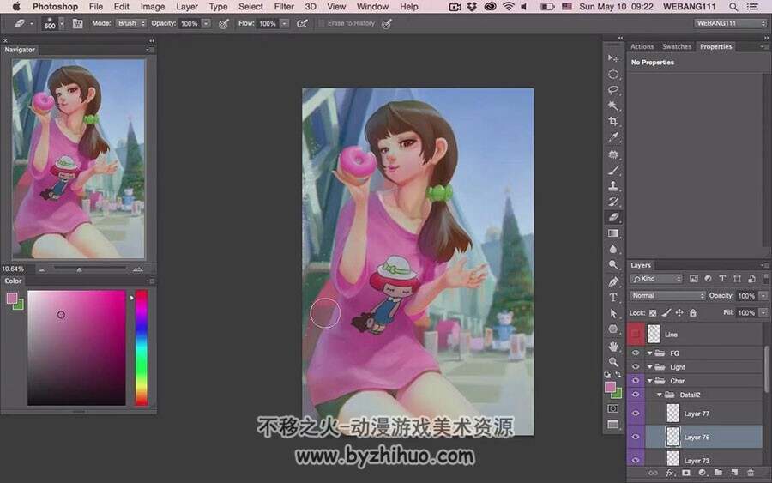Click the lock all layer icon
The width and height of the screenshot is (772, 483).
(x=693, y=312)
